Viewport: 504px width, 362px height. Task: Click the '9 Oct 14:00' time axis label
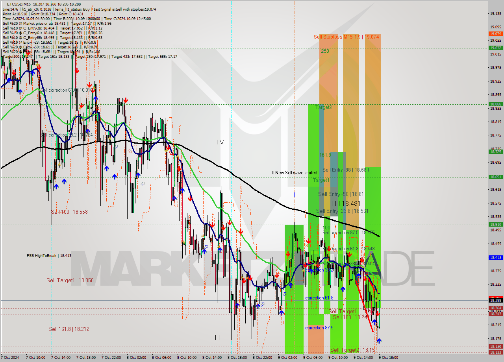tap(363, 357)
